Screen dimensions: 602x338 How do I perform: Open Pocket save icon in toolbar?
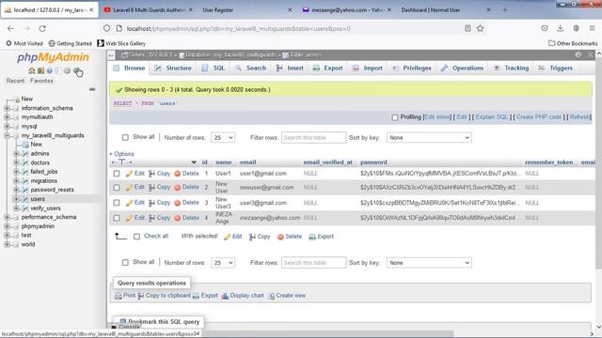[545, 28]
